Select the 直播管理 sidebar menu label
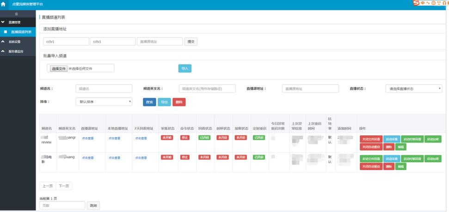Screen dimensions: 449x212 [x=14, y=22]
